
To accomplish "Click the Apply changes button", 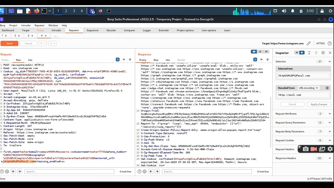I will [x=319, y=104].
